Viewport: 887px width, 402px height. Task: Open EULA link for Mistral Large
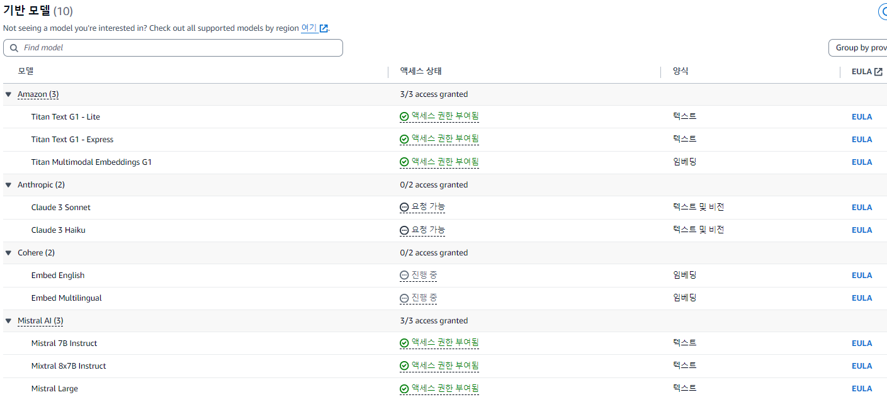862,389
